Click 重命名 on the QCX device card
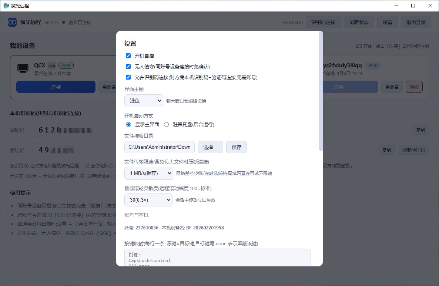Screen dimensions: 439x286 107,87
